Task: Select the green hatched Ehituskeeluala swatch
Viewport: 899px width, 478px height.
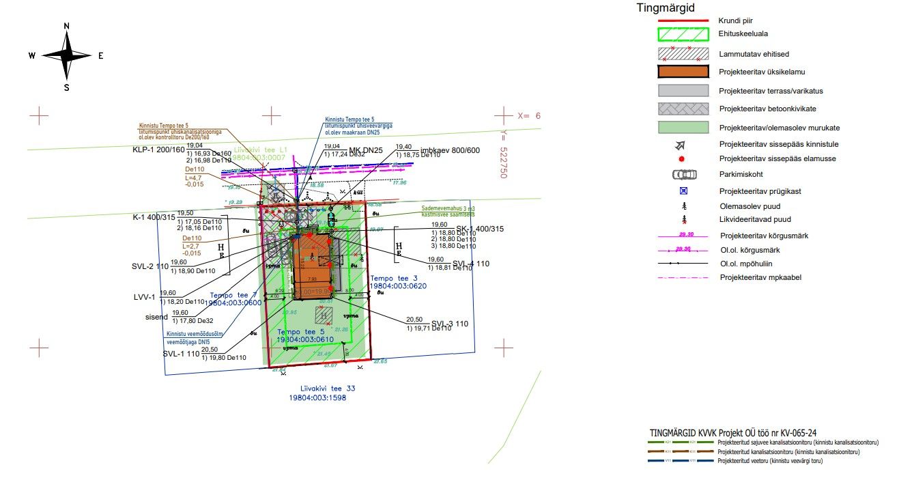Action: (x=684, y=33)
